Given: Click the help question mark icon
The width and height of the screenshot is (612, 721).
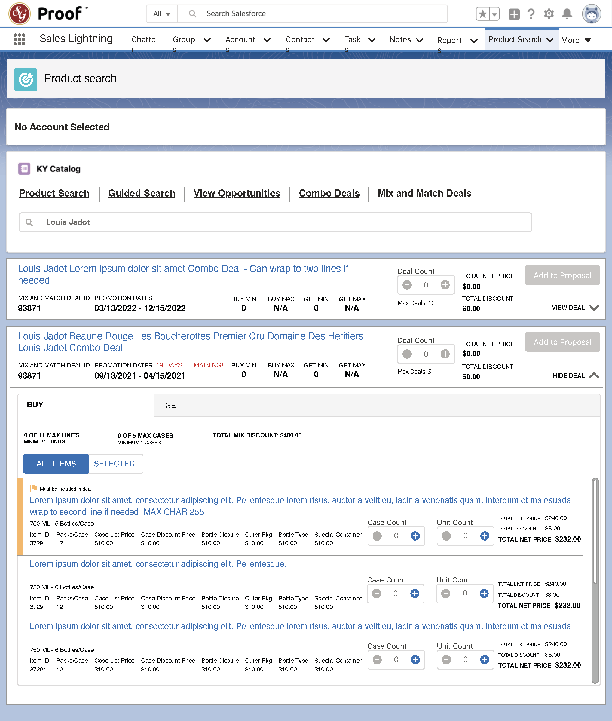Looking at the screenshot, I should click(531, 14).
